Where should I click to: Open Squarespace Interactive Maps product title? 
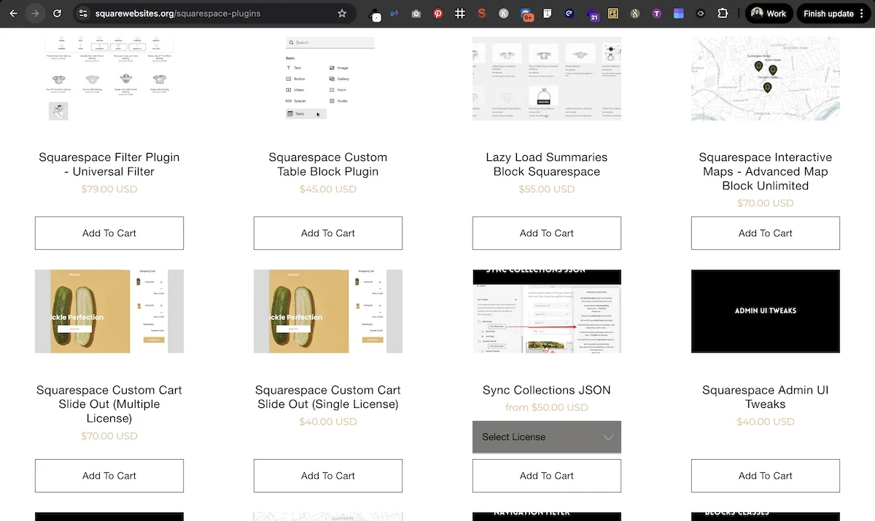[766, 171]
